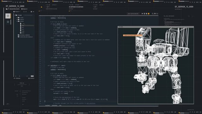Open the SCRATCHES AND CONSOLES folder
The height and width of the screenshot is (114, 202).
(25, 37)
